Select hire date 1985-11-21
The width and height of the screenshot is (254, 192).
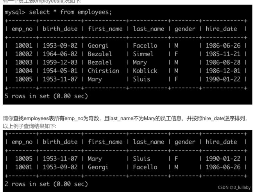pyautogui.click(x=223, y=54)
